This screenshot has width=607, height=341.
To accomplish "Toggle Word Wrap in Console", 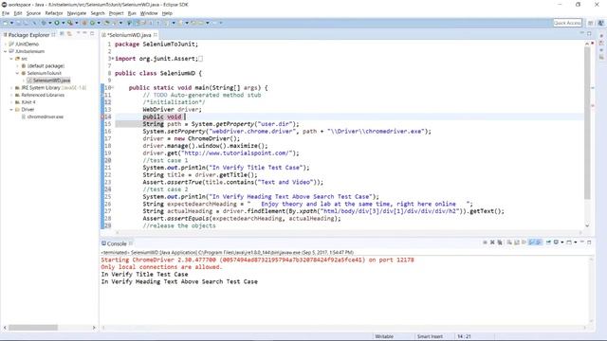I will tap(524, 242).
